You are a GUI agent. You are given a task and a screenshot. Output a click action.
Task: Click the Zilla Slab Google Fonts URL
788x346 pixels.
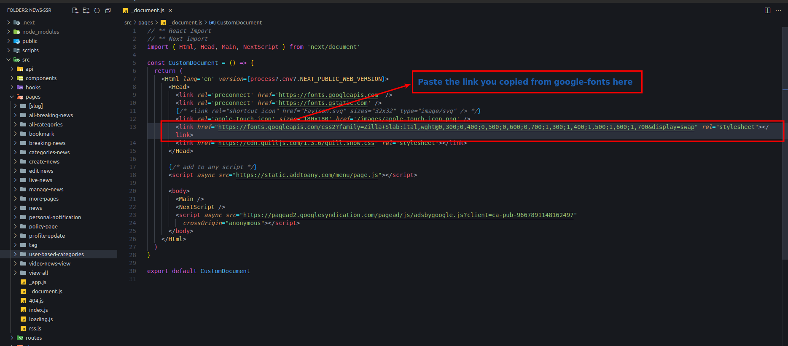pyautogui.click(x=456, y=127)
